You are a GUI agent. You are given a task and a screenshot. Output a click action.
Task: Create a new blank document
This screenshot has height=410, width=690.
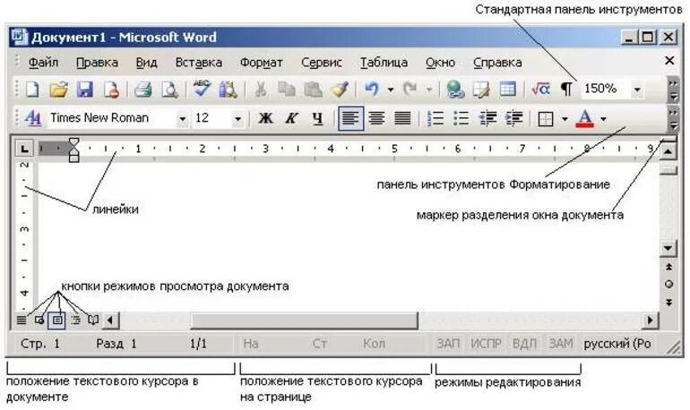click(x=32, y=90)
